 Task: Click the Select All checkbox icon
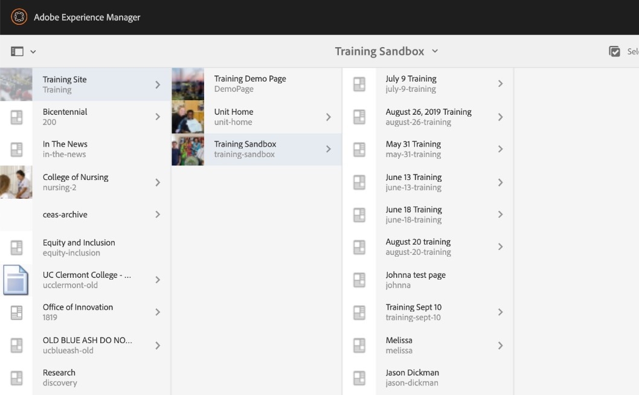pos(614,52)
